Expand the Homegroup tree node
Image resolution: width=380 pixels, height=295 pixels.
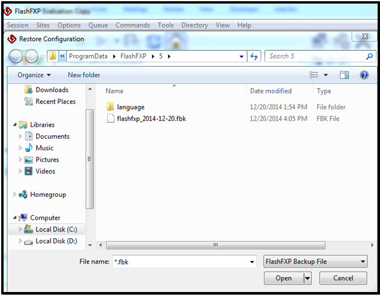(x=14, y=194)
